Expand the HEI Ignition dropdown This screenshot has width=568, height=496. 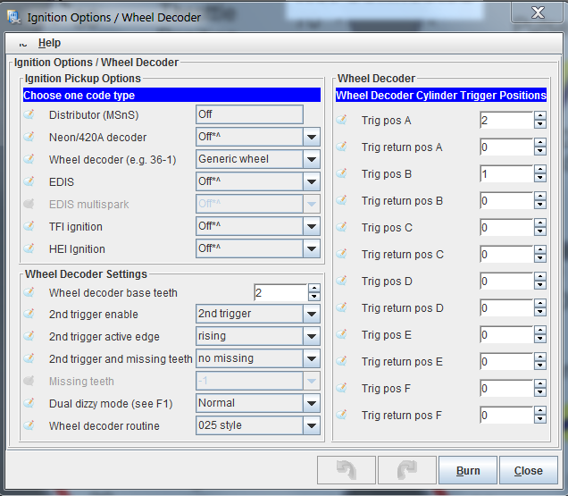coord(311,249)
